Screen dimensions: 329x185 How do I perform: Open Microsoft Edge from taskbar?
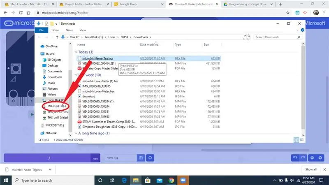(124, 180)
